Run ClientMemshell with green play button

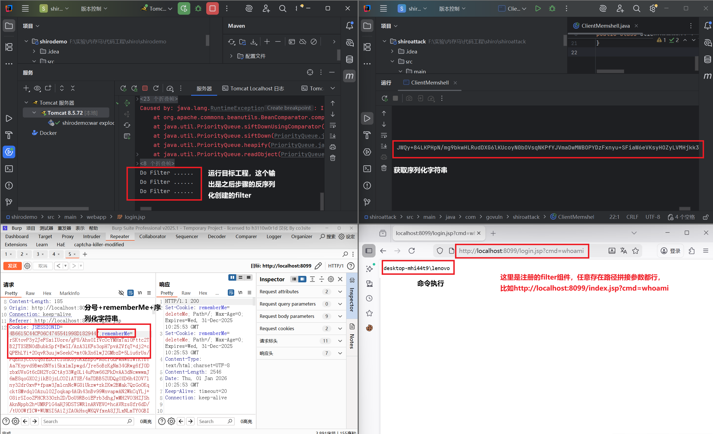[538, 9]
